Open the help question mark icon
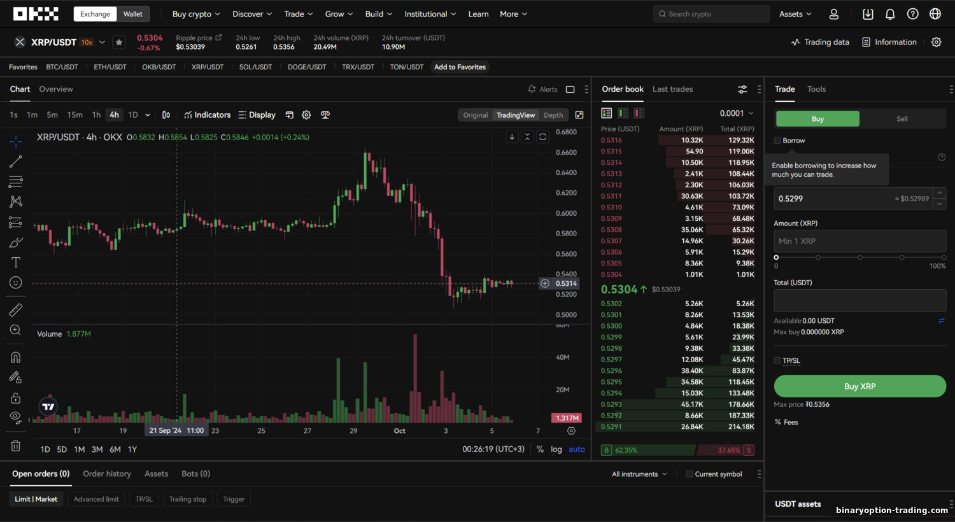Image resolution: width=955 pixels, height=522 pixels. click(912, 14)
